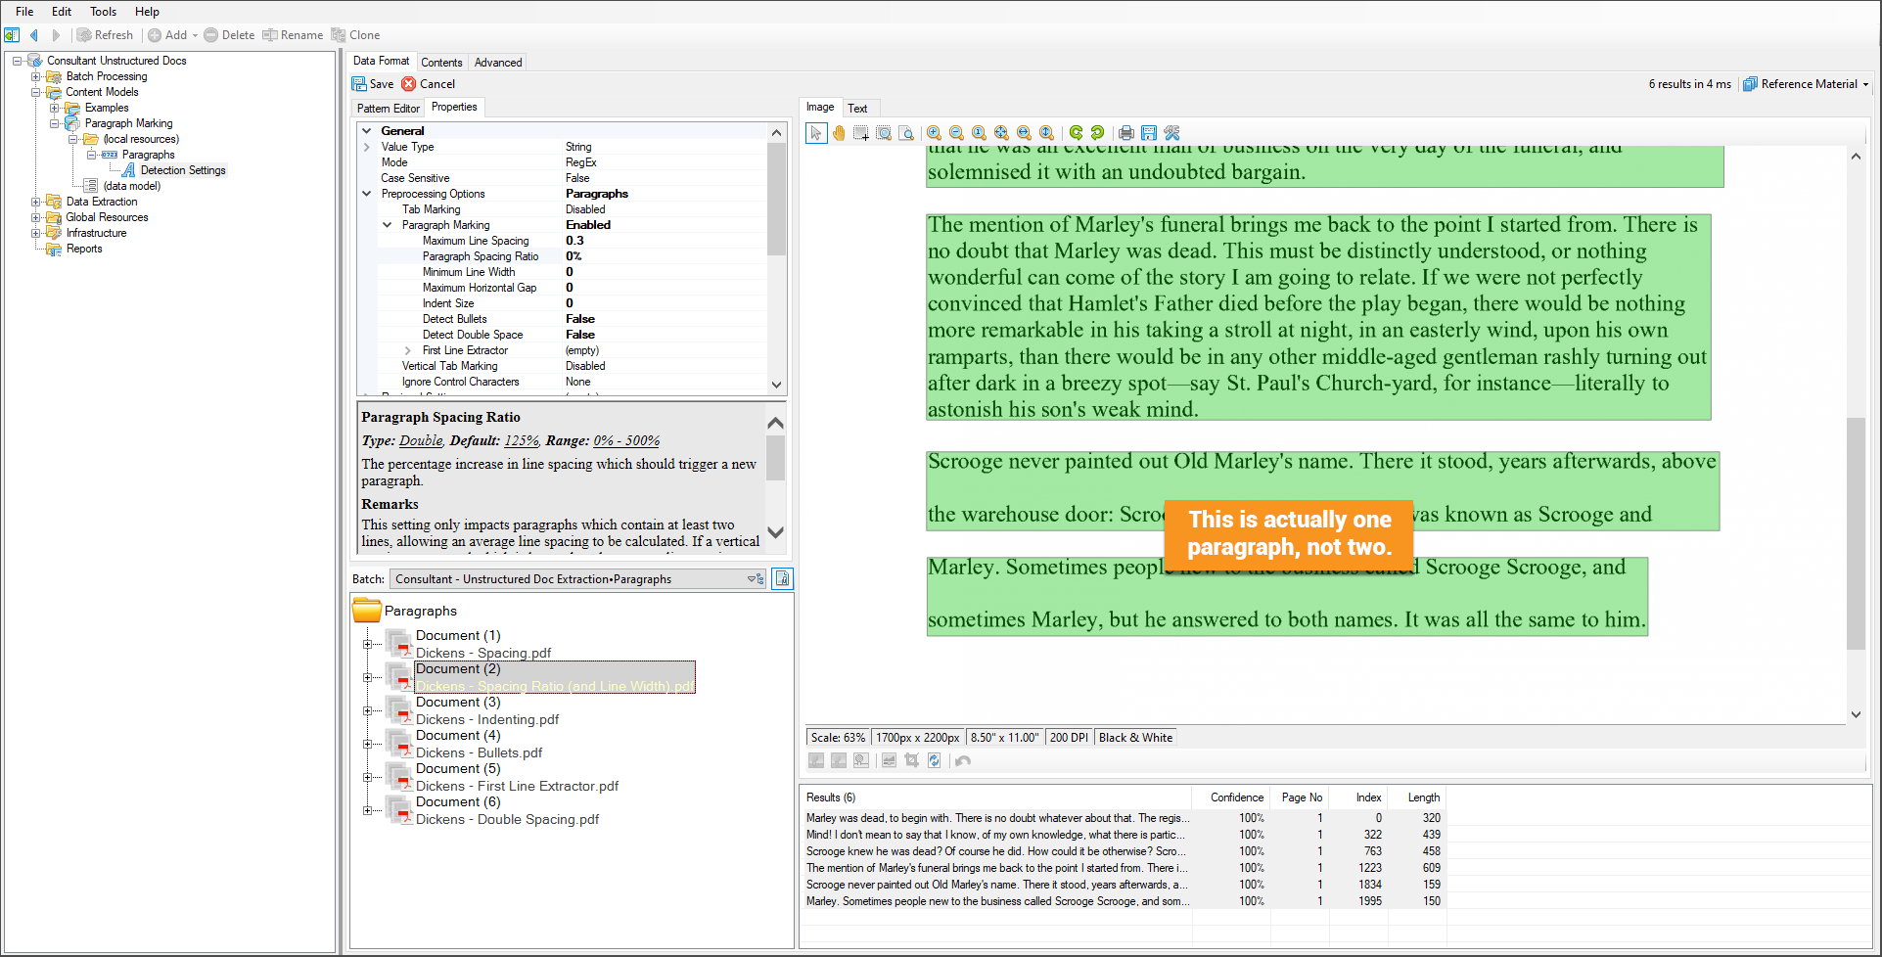
Task: Open the Tools menu
Action: [103, 12]
